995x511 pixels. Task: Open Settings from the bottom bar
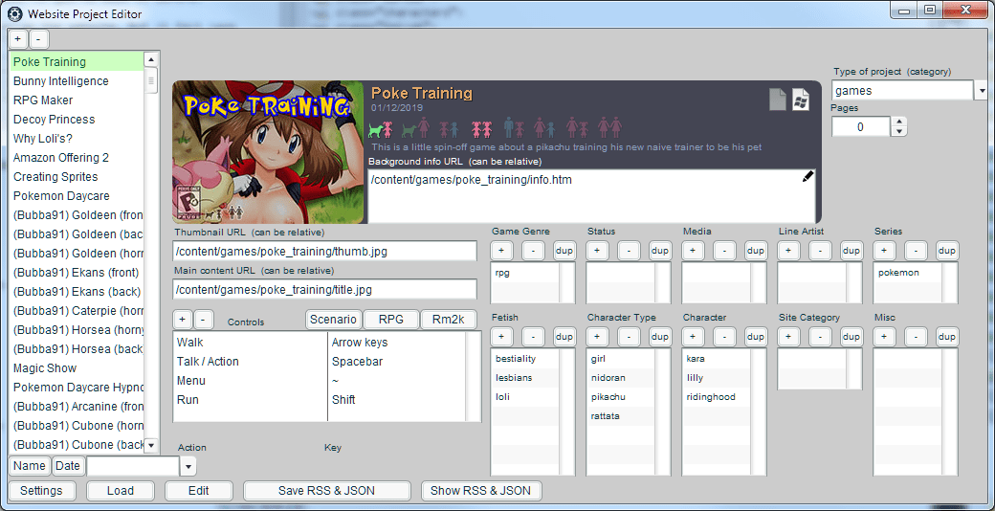pos(41,491)
